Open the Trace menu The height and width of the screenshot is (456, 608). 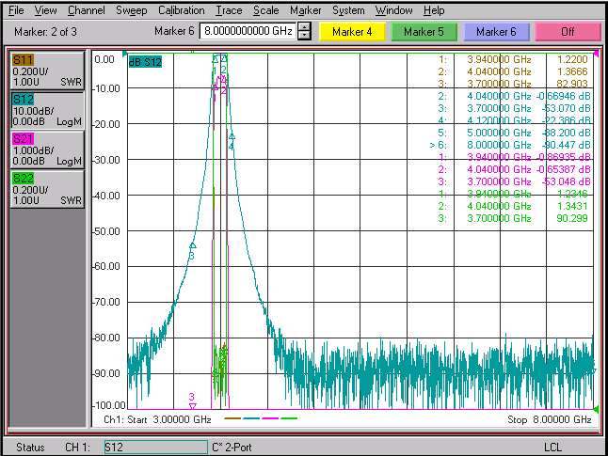pos(229,10)
